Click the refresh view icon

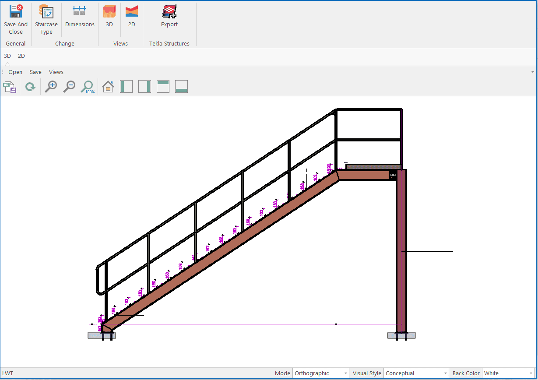(x=30, y=87)
